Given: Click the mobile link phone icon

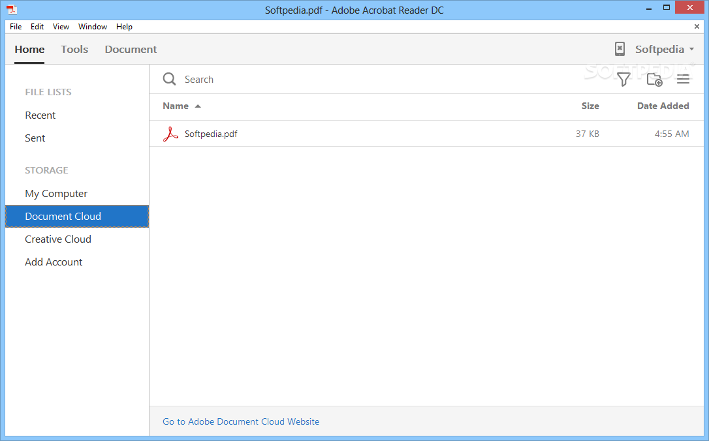Looking at the screenshot, I should click(620, 49).
